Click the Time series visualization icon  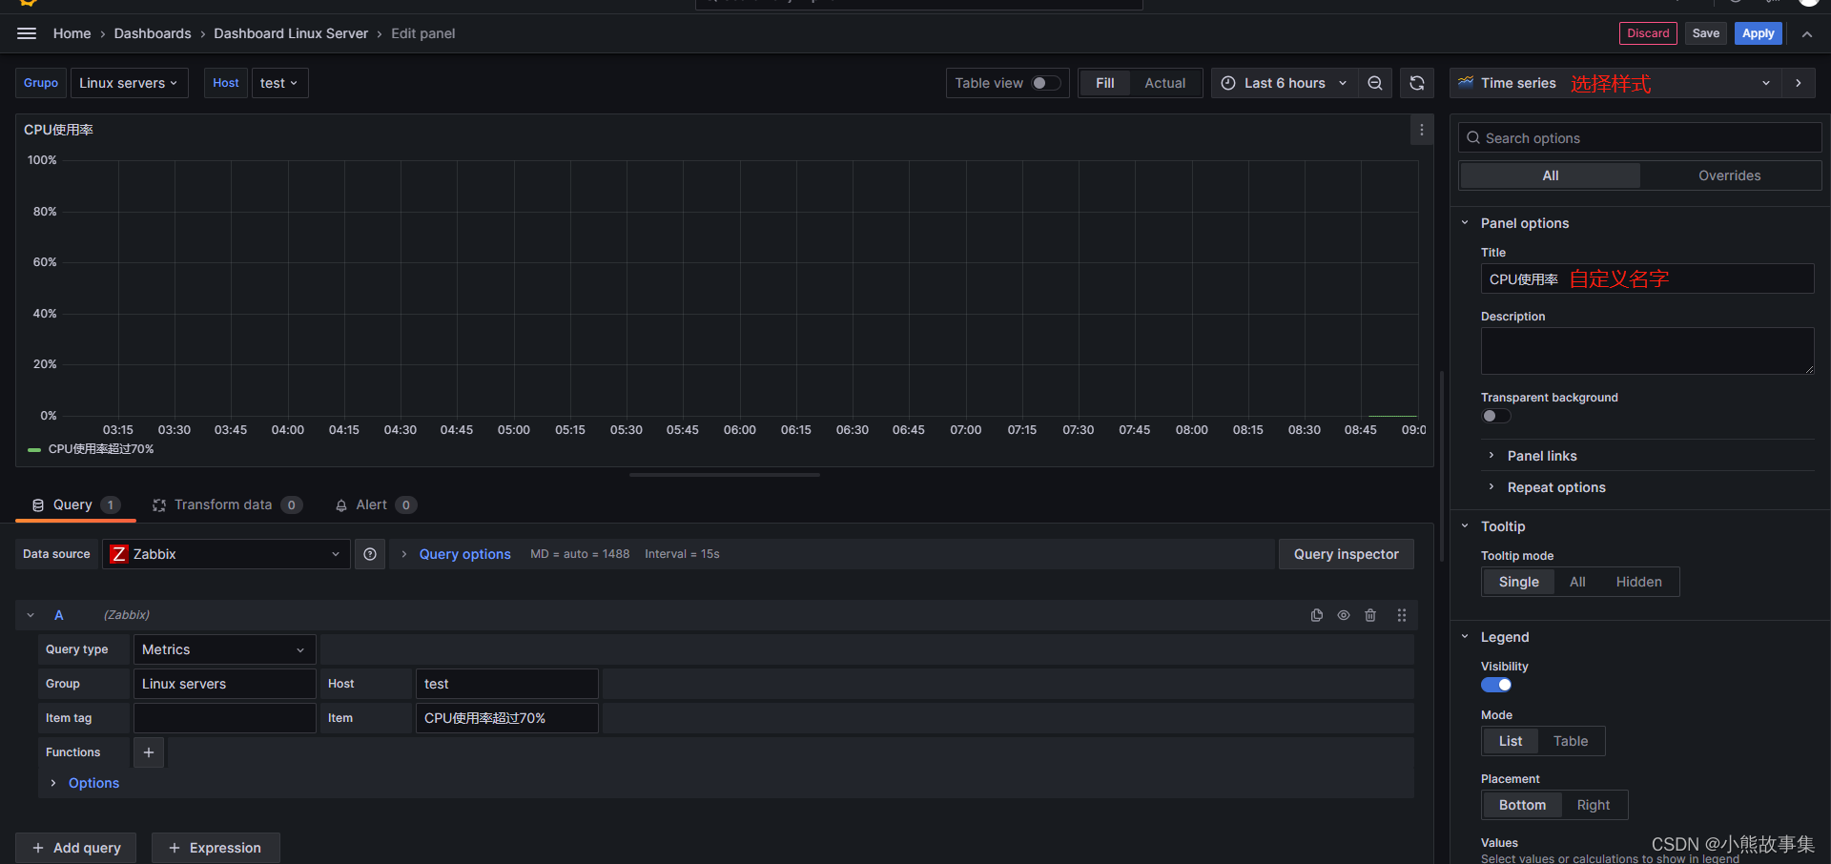pos(1466,83)
